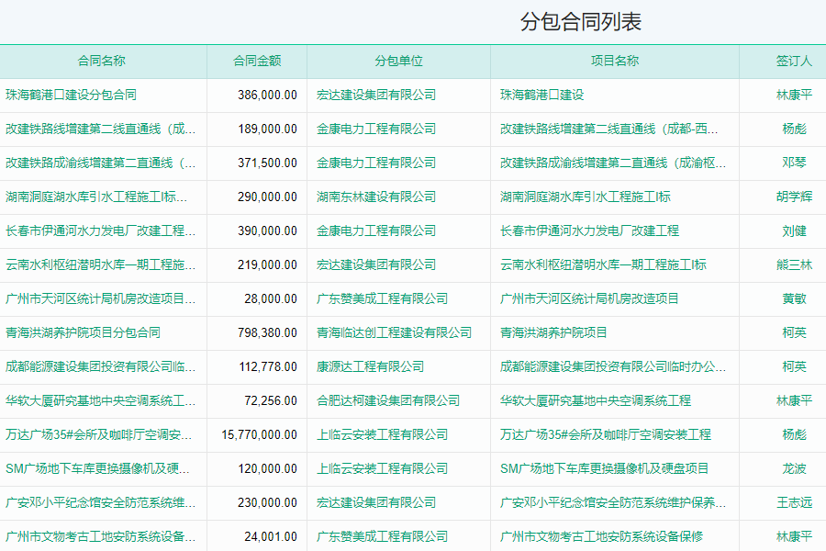Open contract starting with 长春市伊通河水力发电厂
826x551 pixels.
(x=101, y=231)
